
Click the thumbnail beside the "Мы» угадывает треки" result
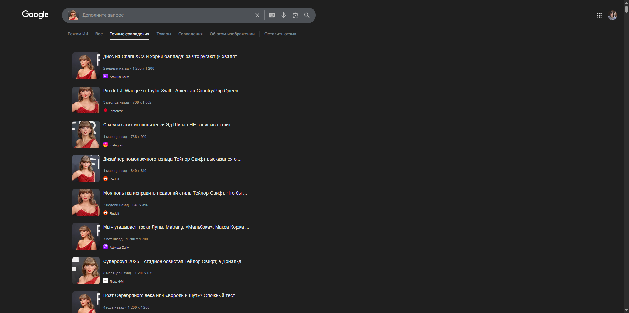86,236
